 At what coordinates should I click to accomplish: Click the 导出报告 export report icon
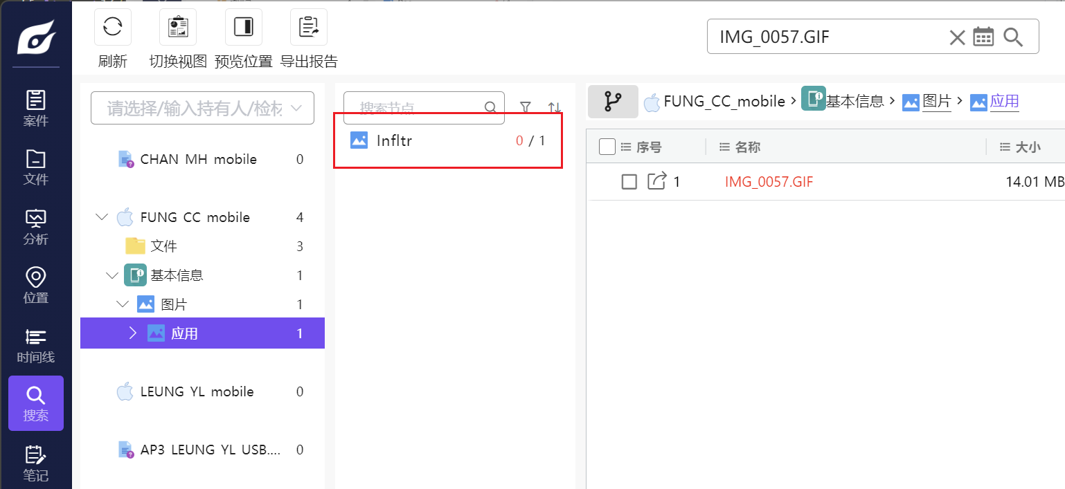point(308,28)
